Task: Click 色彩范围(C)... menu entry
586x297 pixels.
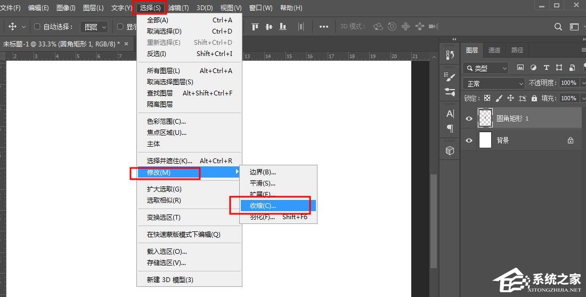Action: (x=166, y=122)
